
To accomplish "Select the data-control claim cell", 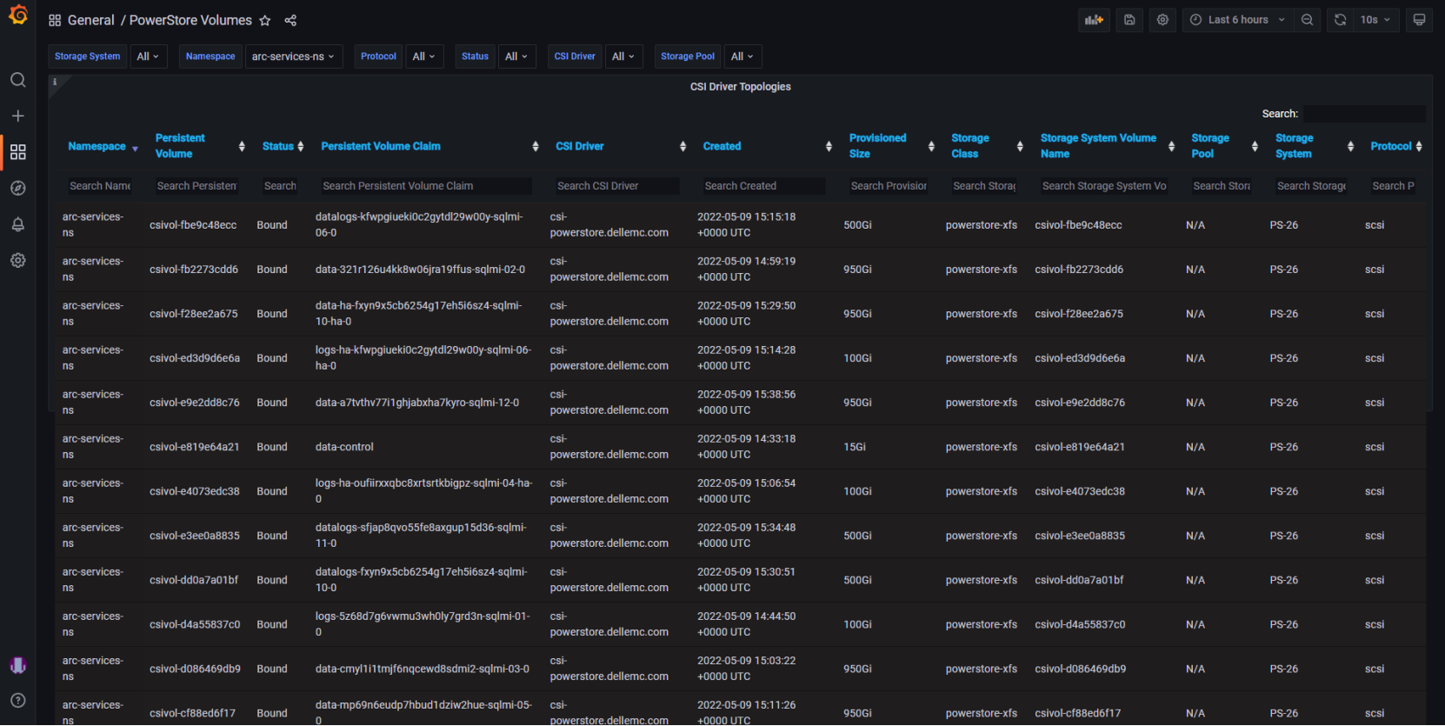I will 344,447.
